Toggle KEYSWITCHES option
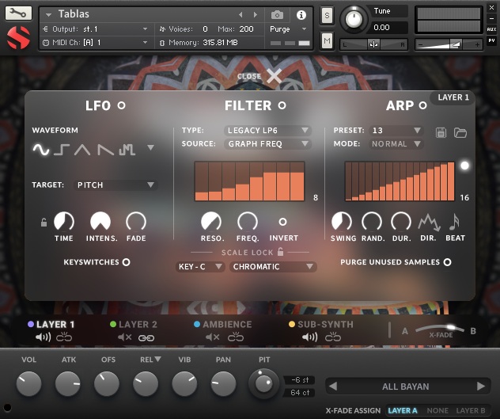Screen dimensions: 500x419 coord(127,262)
